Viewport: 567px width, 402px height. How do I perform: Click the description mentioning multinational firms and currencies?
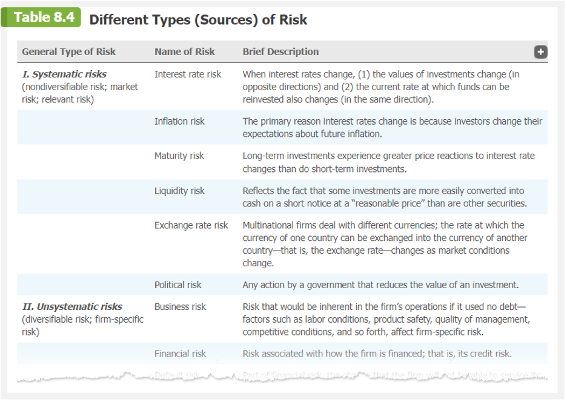click(385, 244)
